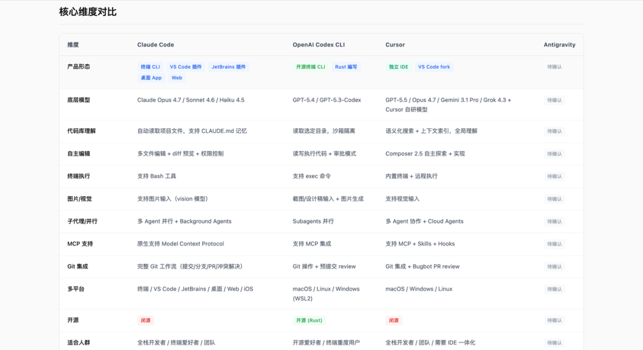The image size is (643, 350).
Task: Click the JetBrains 插件 tag
Action: [x=229, y=67]
